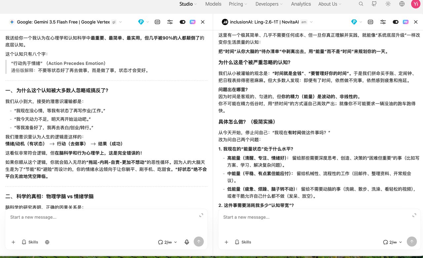
Task: Open the language globe in top navigation
Action: tap(402, 4)
